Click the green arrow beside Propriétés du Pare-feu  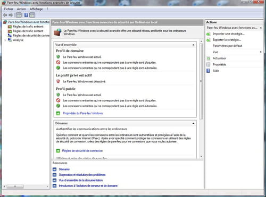pyautogui.click(x=58, y=113)
